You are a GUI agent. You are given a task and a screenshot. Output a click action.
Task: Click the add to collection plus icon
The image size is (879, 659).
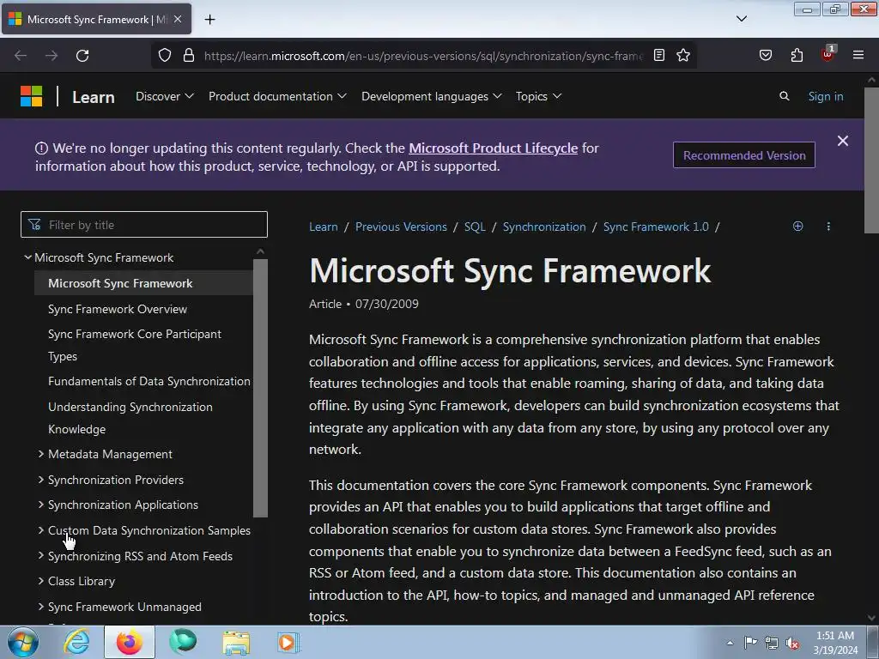[797, 227]
